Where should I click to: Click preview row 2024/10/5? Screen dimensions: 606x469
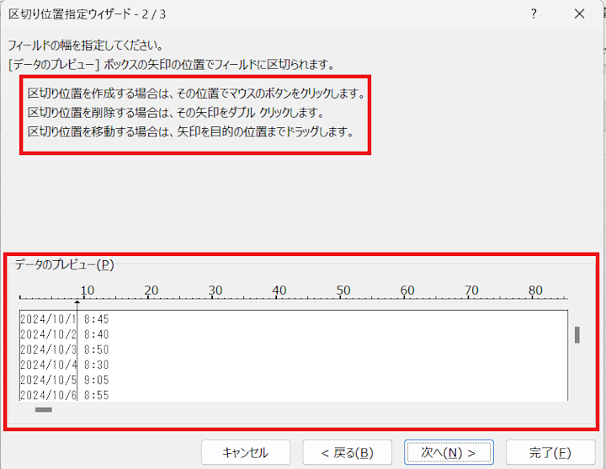(x=48, y=380)
